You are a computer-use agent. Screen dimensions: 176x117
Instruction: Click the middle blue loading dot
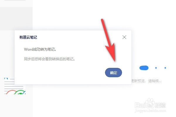click(x=156, y=68)
